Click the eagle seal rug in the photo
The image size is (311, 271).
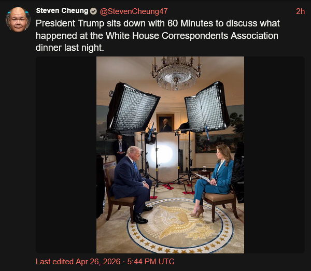click(180, 225)
